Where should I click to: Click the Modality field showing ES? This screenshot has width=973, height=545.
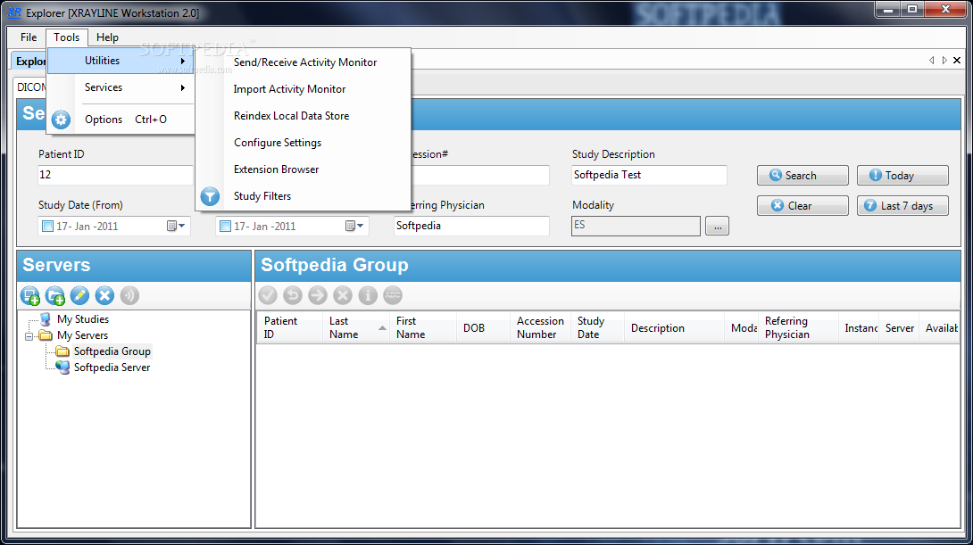point(636,226)
